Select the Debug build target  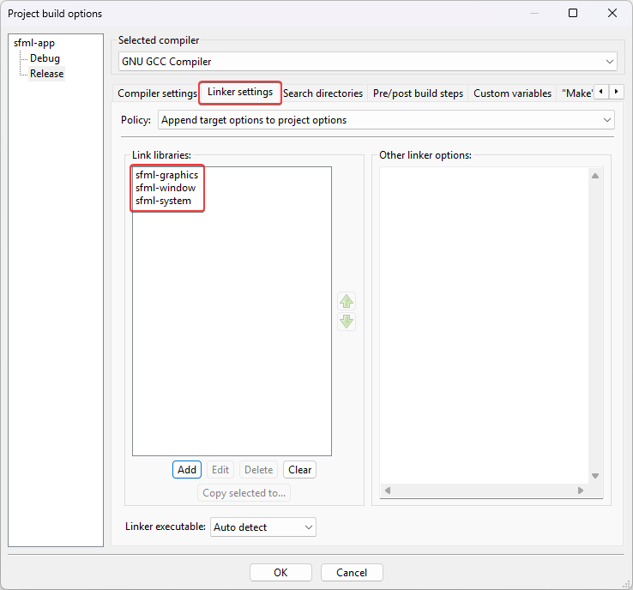(45, 58)
